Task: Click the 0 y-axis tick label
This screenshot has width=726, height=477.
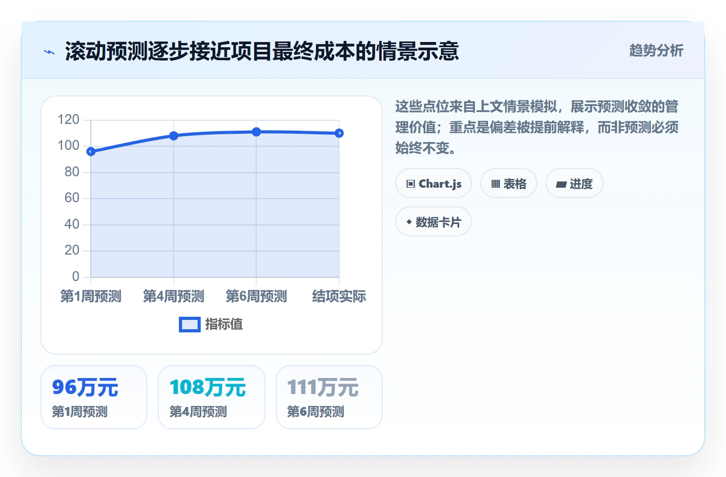Action: [x=76, y=276]
